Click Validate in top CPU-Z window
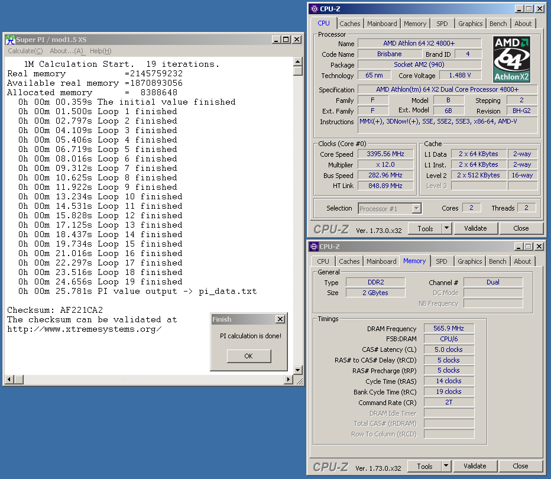This screenshot has height=479, width=551. pos(475,228)
